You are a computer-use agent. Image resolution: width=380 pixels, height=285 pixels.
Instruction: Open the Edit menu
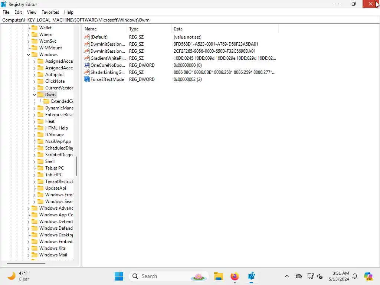[x=18, y=12]
